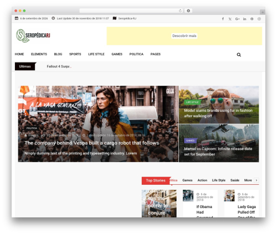Open the ELEMENTS menu
The height and width of the screenshot is (234, 277).
tap(39, 54)
